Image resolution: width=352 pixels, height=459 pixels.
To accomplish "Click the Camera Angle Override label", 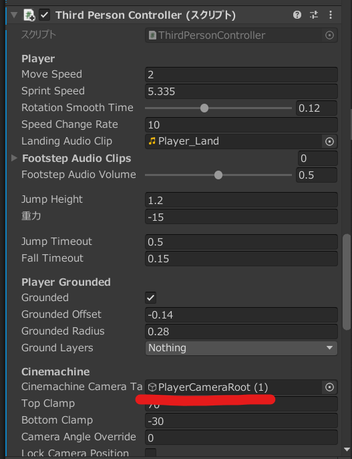I will [79, 437].
